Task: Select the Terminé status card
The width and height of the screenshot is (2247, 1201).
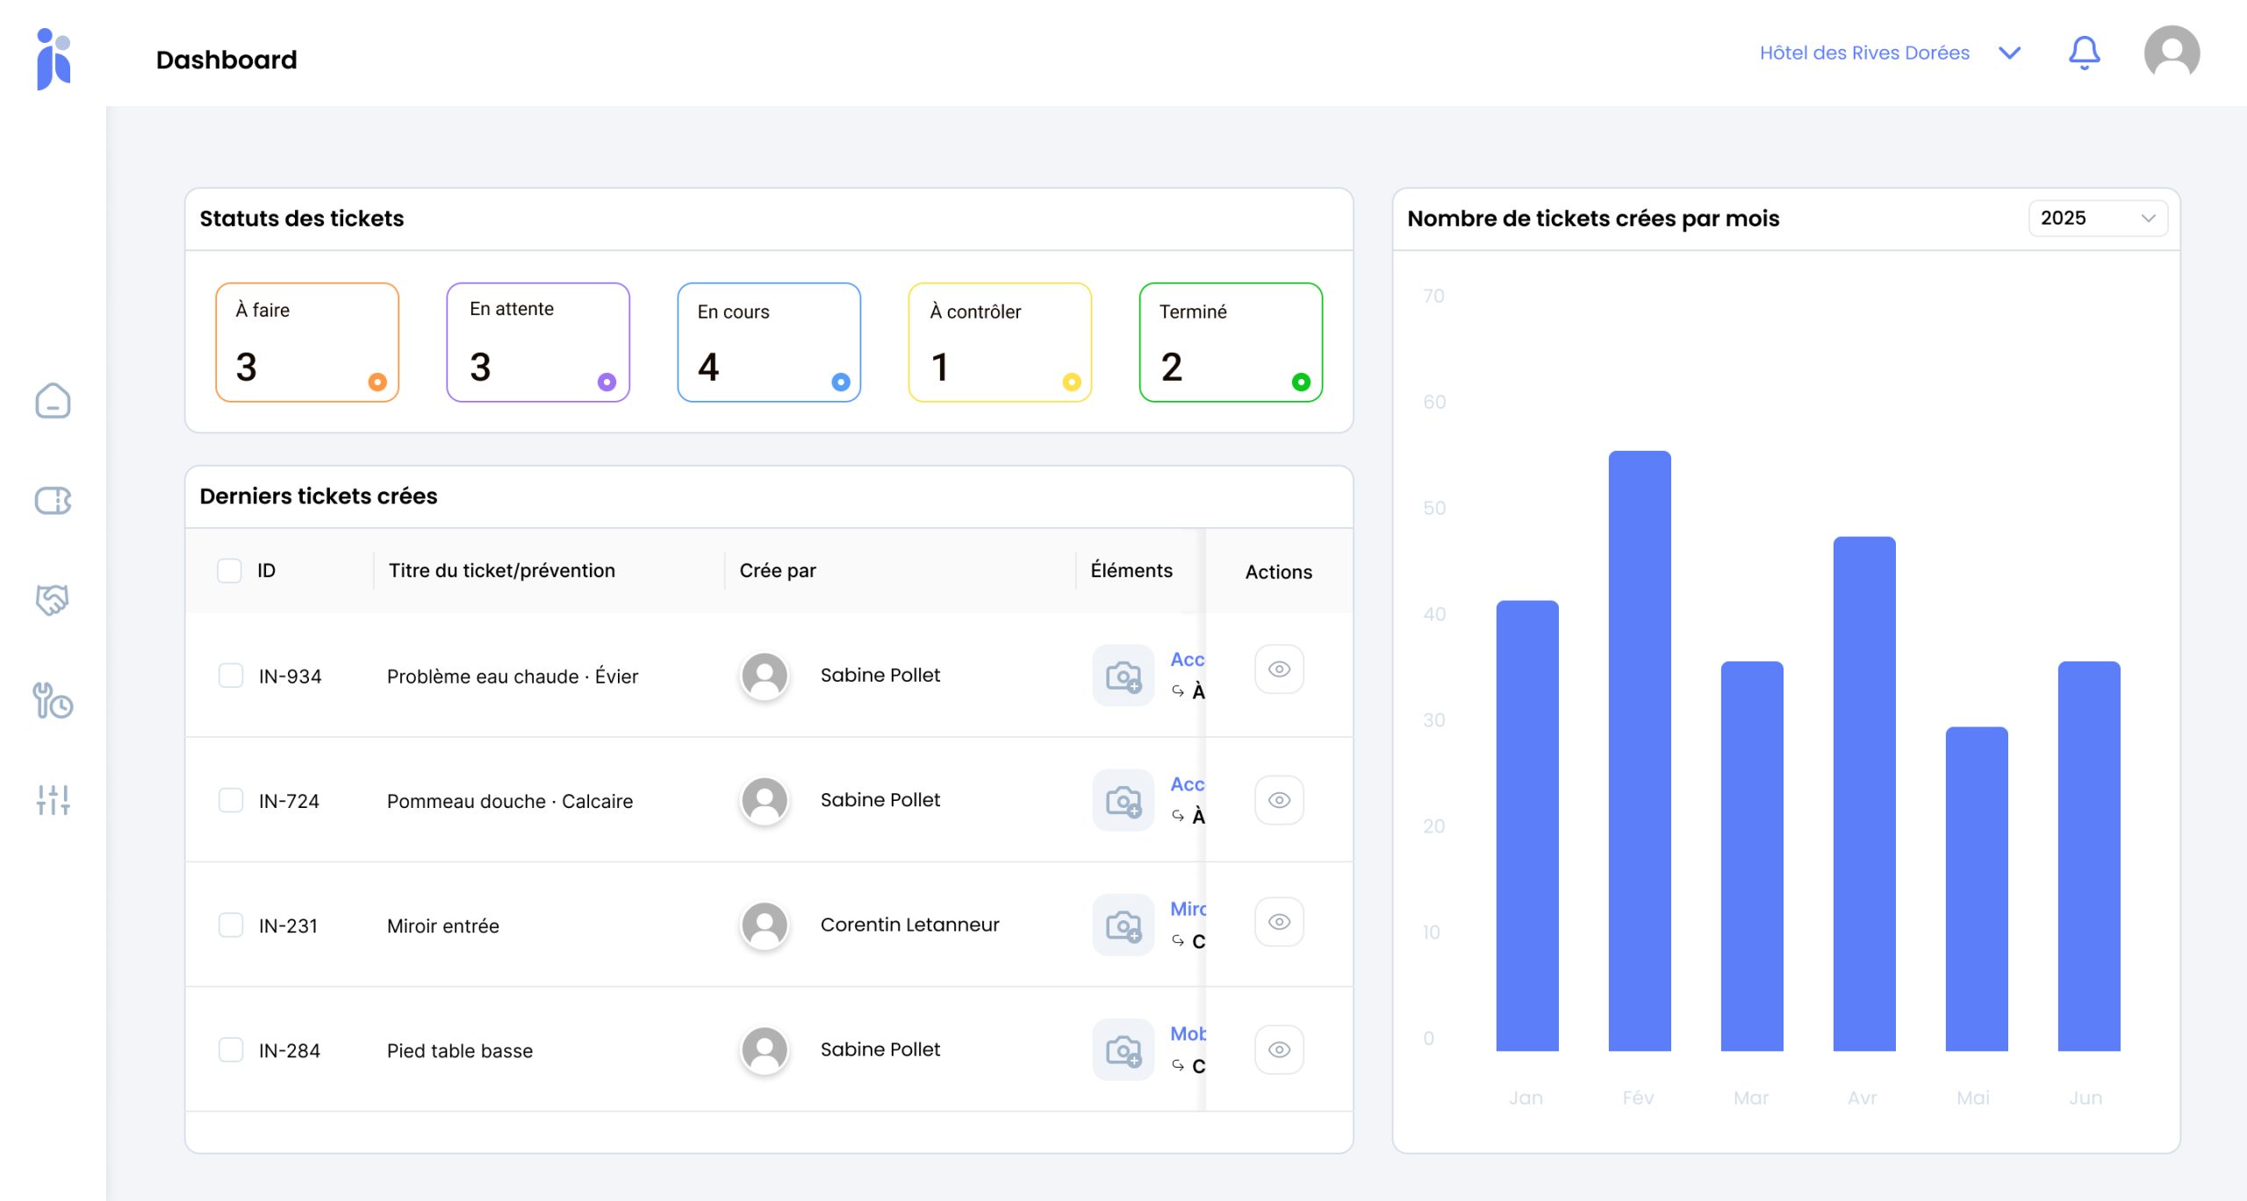Action: (1230, 342)
